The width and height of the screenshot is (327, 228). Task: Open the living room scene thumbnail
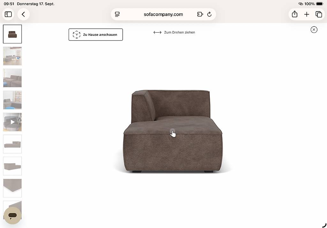(12, 56)
